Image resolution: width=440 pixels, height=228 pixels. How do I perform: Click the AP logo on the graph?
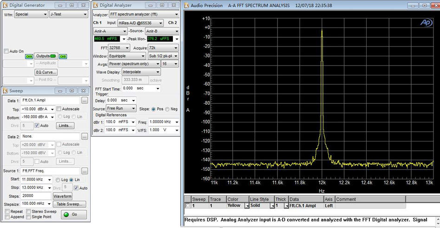pos(426,23)
